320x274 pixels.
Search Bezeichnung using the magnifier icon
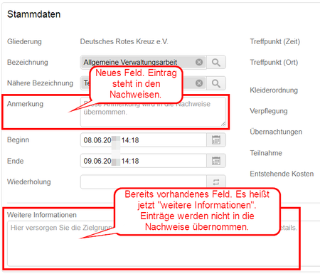(x=216, y=63)
